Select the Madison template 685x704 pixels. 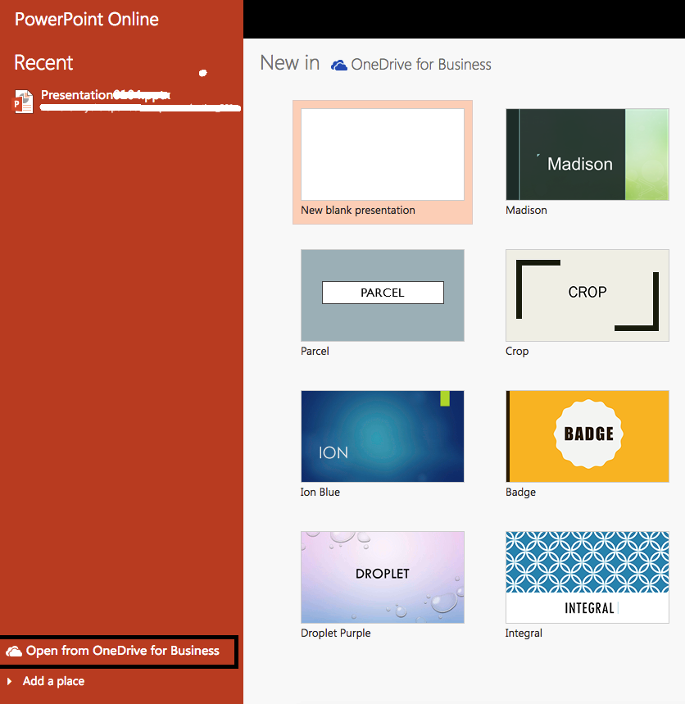[587, 154]
